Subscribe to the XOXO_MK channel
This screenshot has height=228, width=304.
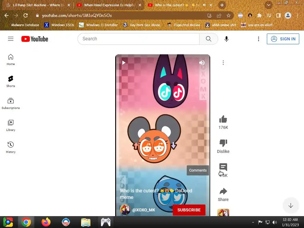189,210
